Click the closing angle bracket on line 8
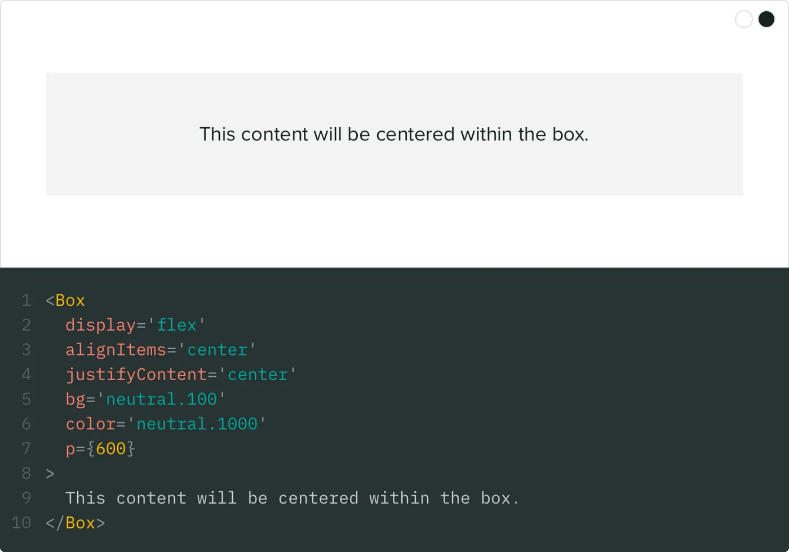The height and width of the screenshot is (552, 789). click(x=49, y=474)
